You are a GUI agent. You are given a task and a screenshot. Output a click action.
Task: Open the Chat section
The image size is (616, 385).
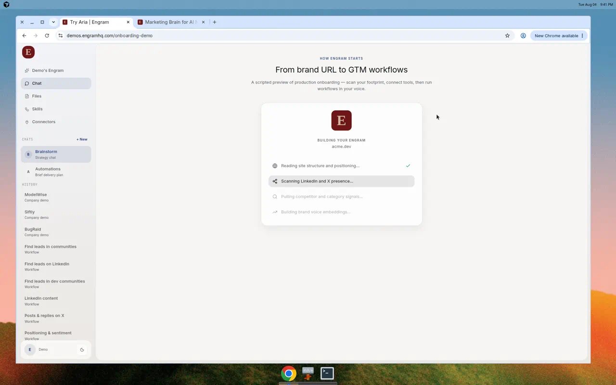(x=56, y=83)
